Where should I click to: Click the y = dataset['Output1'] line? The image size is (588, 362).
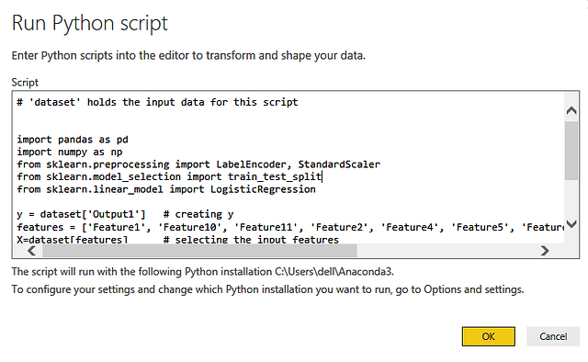(x=125, y=214)
